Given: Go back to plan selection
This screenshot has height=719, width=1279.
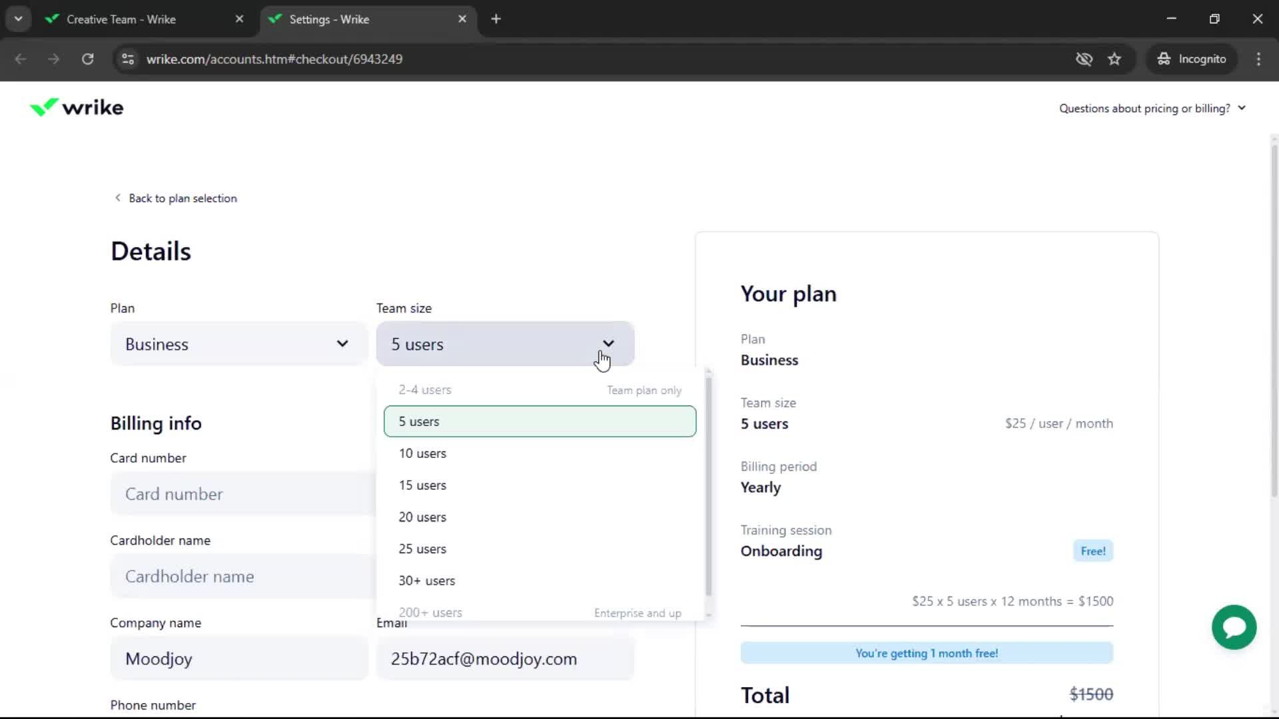Looking at the screenshot, I should (x=175, y=198).
